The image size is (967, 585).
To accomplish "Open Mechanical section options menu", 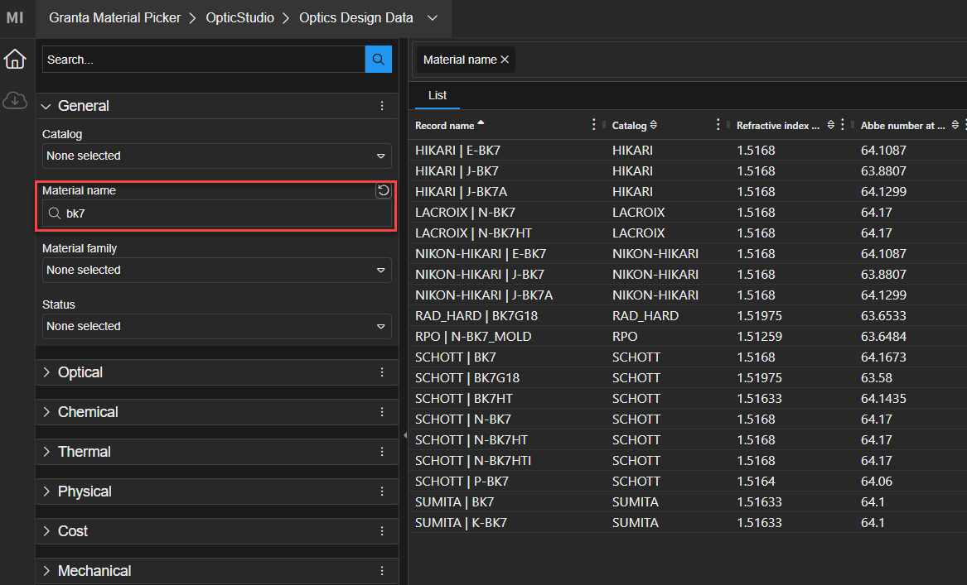I will point(382,571).
